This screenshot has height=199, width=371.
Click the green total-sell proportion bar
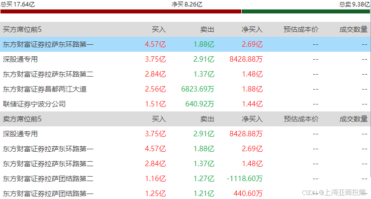pyautogui.click(x=306, y=11)
